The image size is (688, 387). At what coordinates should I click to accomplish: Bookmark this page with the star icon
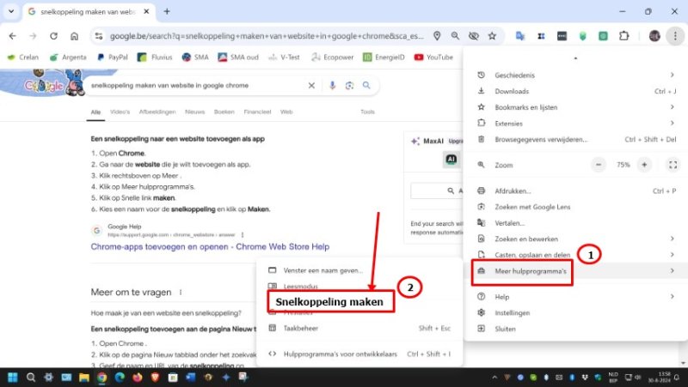pos(492,36)
